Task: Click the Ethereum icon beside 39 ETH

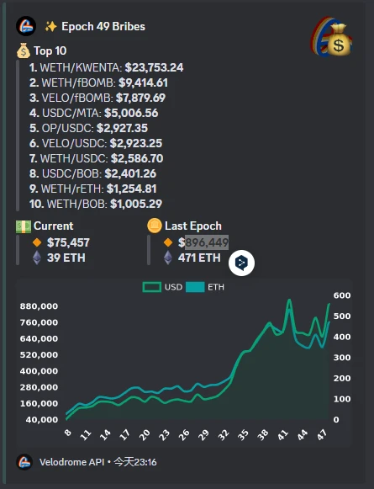Action: click(37, 258)
